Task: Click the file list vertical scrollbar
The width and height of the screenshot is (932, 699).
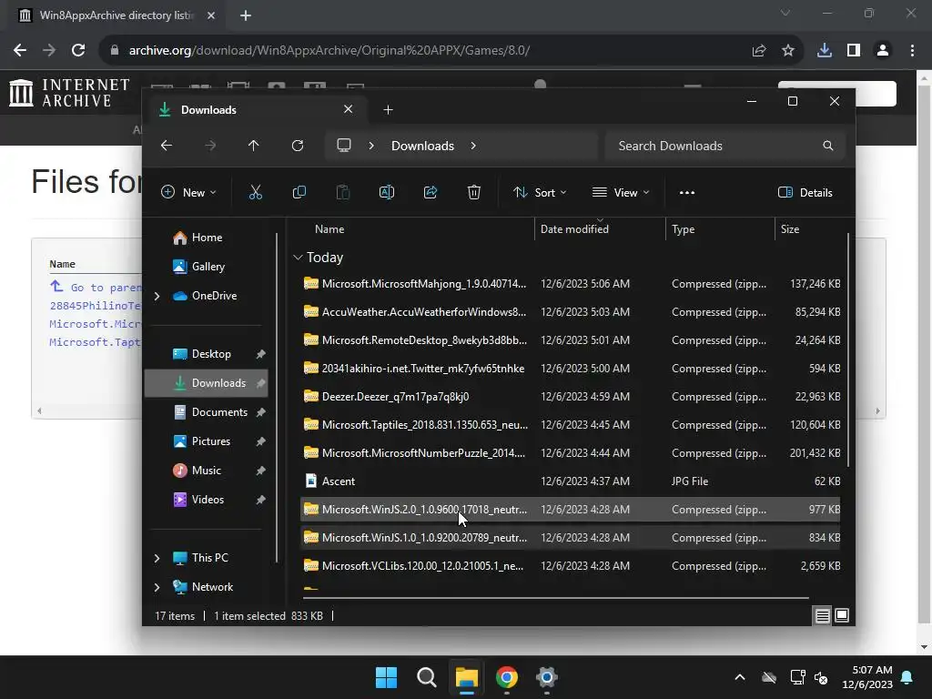Action: 848,350
